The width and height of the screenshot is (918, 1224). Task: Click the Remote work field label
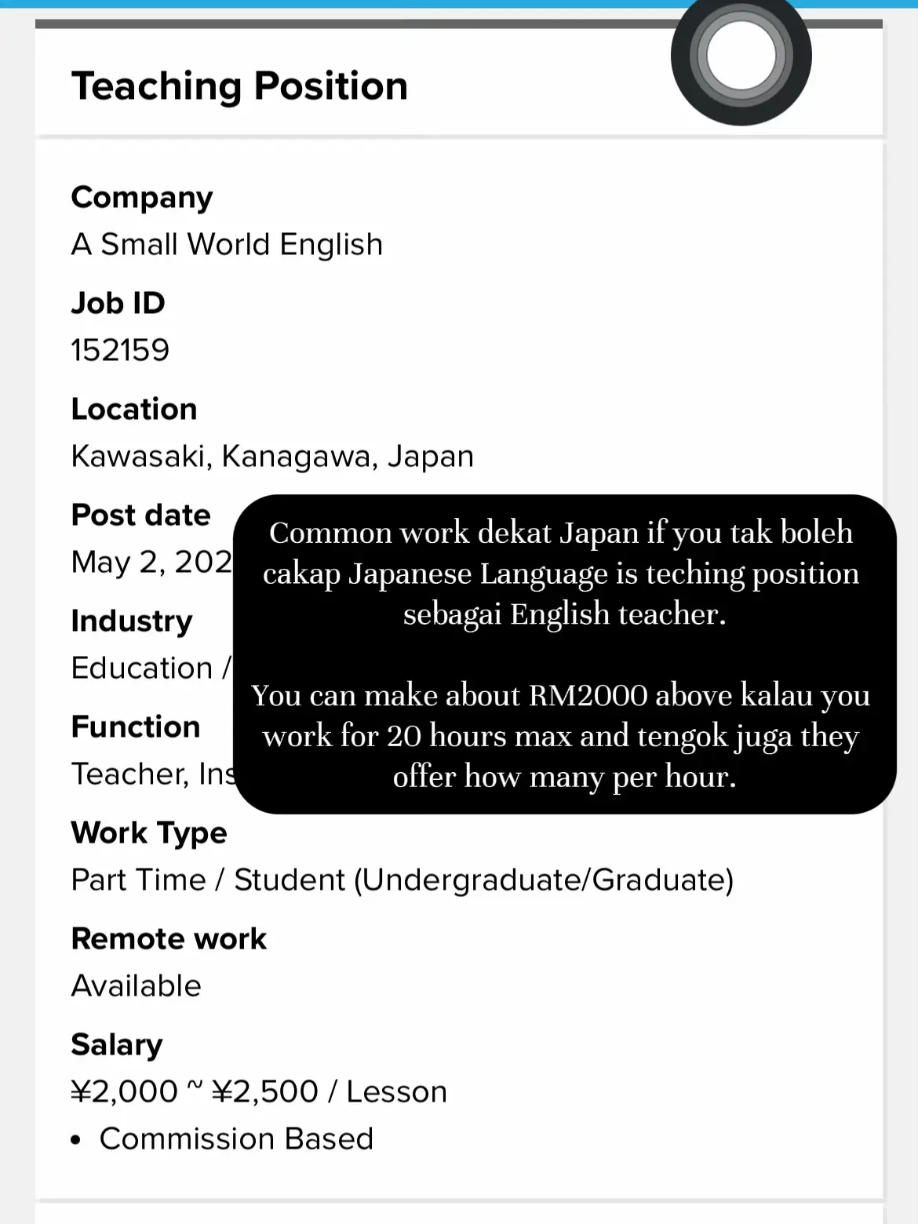point(169,939)
